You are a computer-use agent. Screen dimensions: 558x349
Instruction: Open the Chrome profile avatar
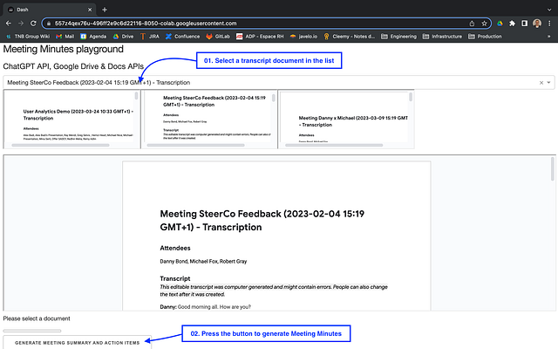537,24
